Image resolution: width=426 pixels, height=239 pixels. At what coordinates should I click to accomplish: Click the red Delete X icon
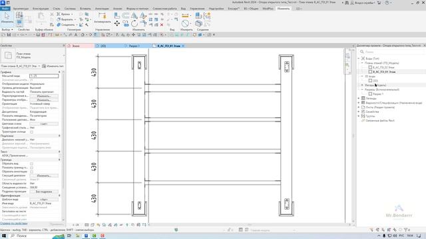coord(162,25)
